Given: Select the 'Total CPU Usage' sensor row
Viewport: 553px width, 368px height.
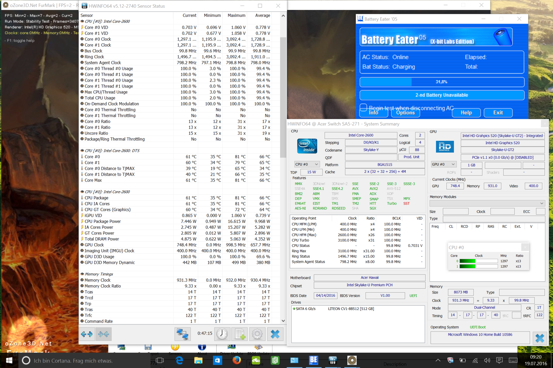Looking at the screenshot, I should (176, 98).
